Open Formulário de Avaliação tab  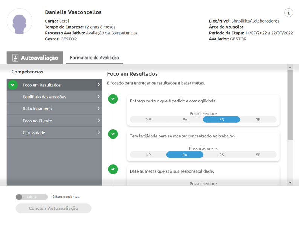point(95,58)
